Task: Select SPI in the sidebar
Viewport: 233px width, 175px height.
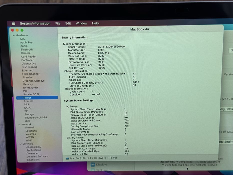Action: point(26,111)
